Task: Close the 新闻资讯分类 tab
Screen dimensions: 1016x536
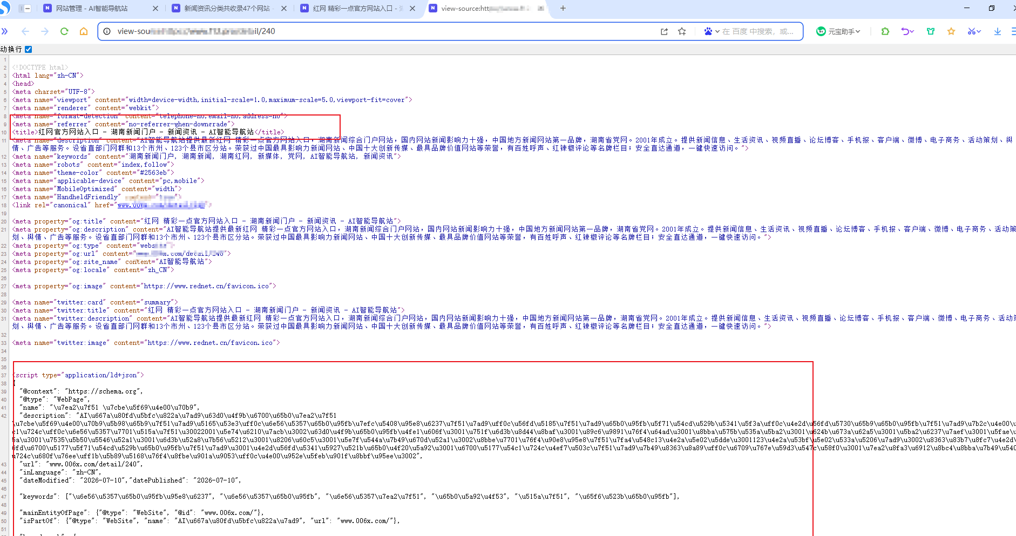Action: [284, 8]
